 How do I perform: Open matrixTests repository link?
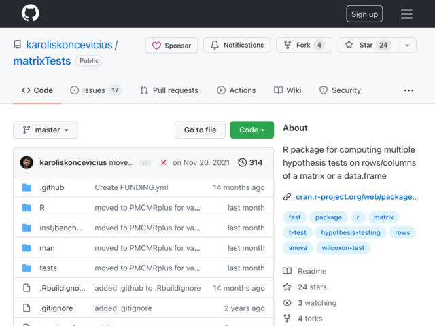click(42, 61)
